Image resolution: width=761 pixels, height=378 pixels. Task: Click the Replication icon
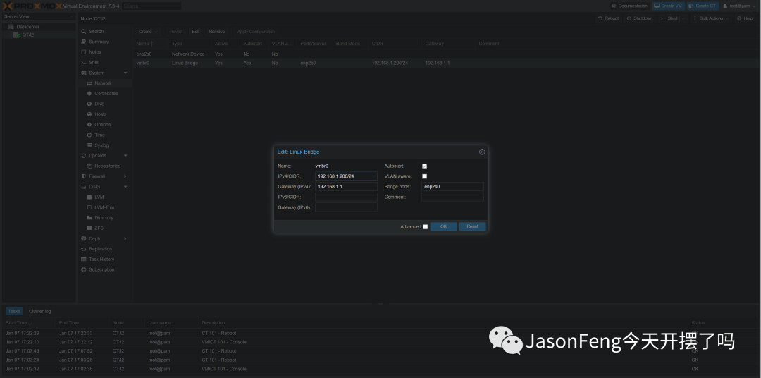pyautogui.click(x=83, y=249)
